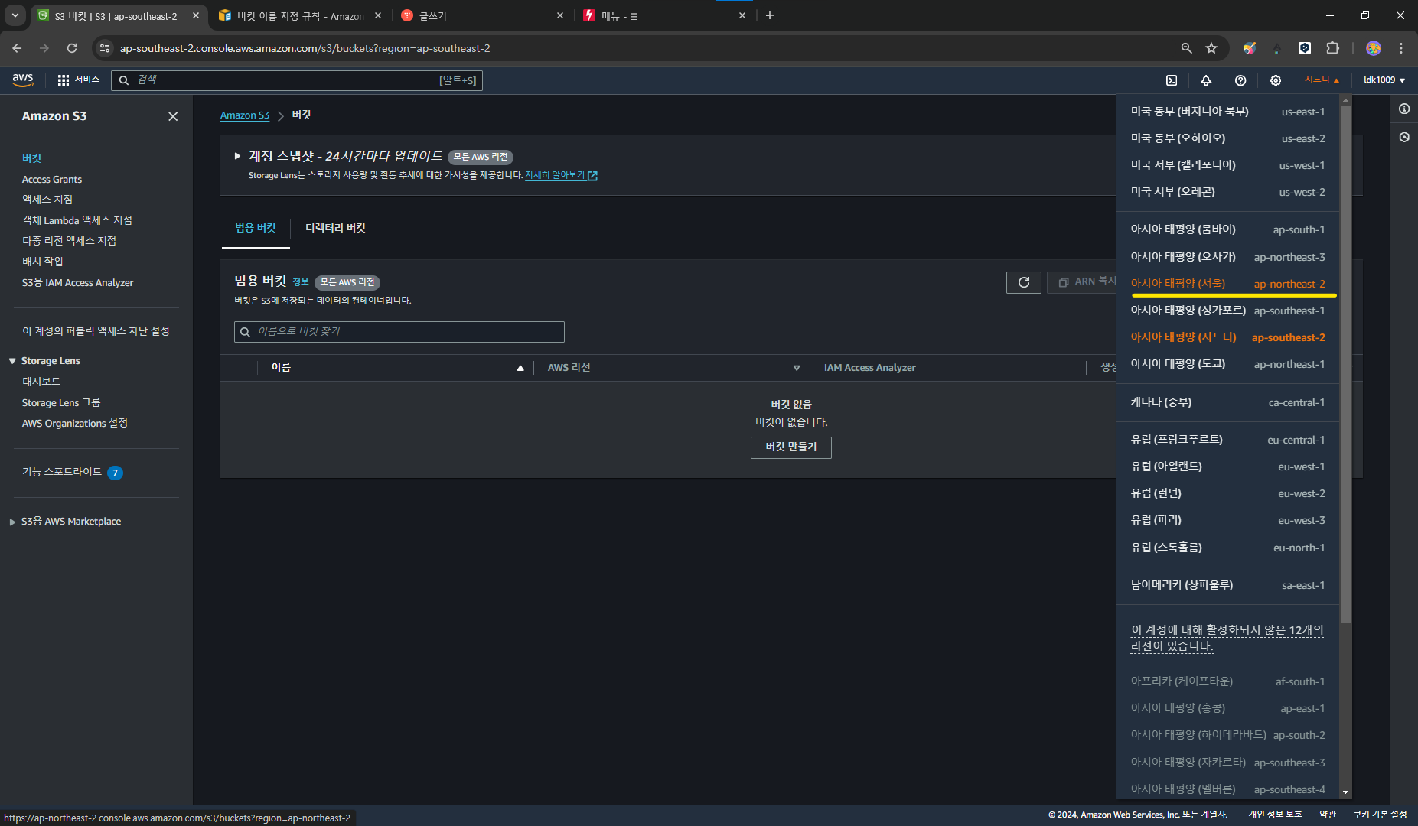The width and height of the screenshot is (1418, 826).
Task: Select the 미국 동부 (버지니아 북부) region
Action: [1227, 112]
